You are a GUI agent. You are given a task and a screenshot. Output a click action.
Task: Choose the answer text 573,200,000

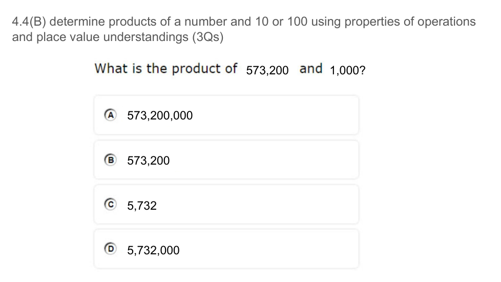click(x=160, y=116)
